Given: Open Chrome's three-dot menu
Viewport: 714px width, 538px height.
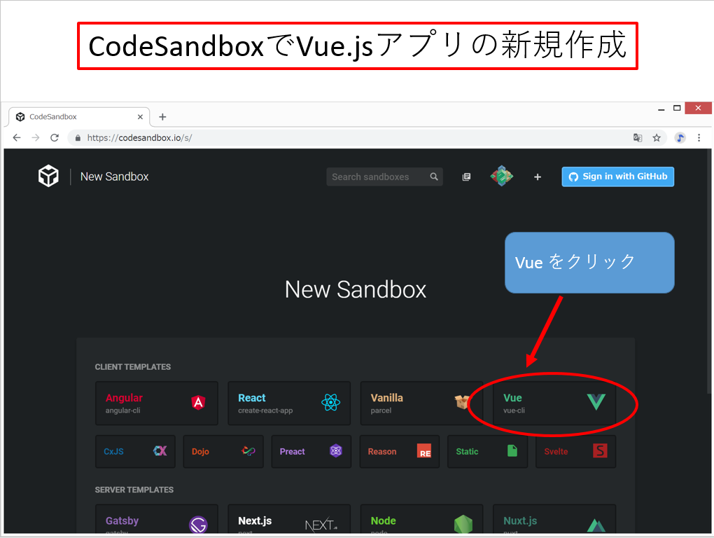Looking at the screenshot, I should coord(699,138).
